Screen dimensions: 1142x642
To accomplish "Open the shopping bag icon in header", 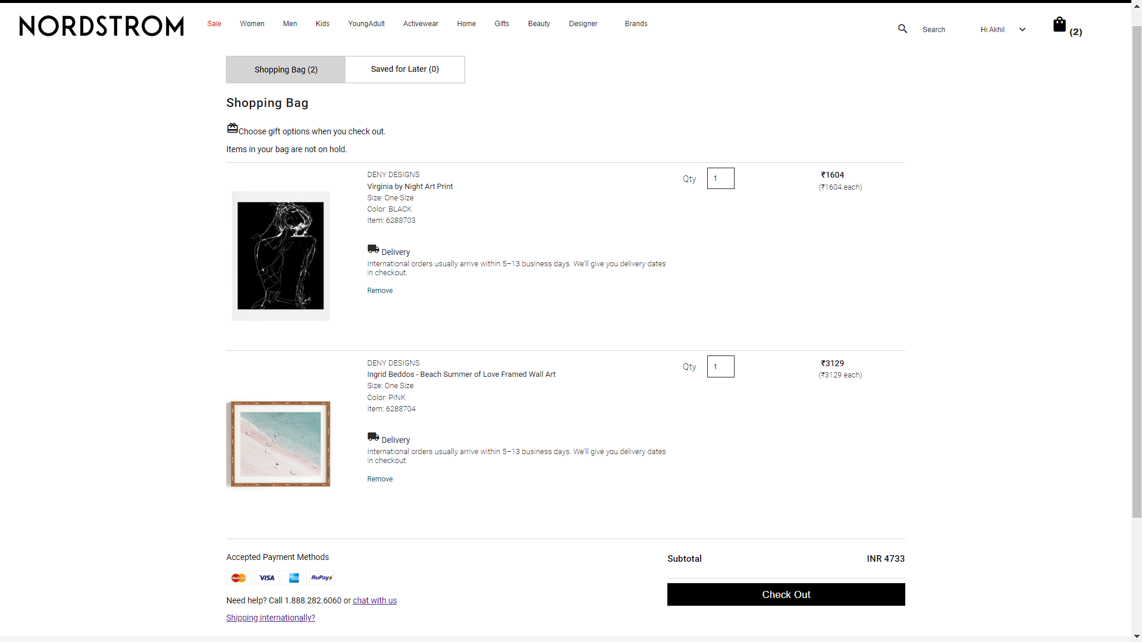I will pos(1059,25).
